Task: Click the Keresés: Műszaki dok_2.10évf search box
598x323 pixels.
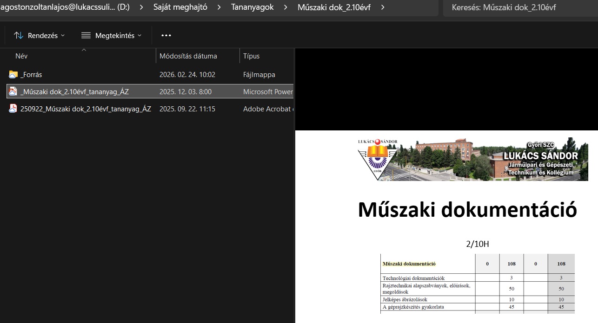Action: [520, 7]
